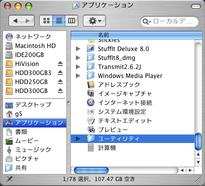Open ネットワーク in the sidebar

click(28, 36)
